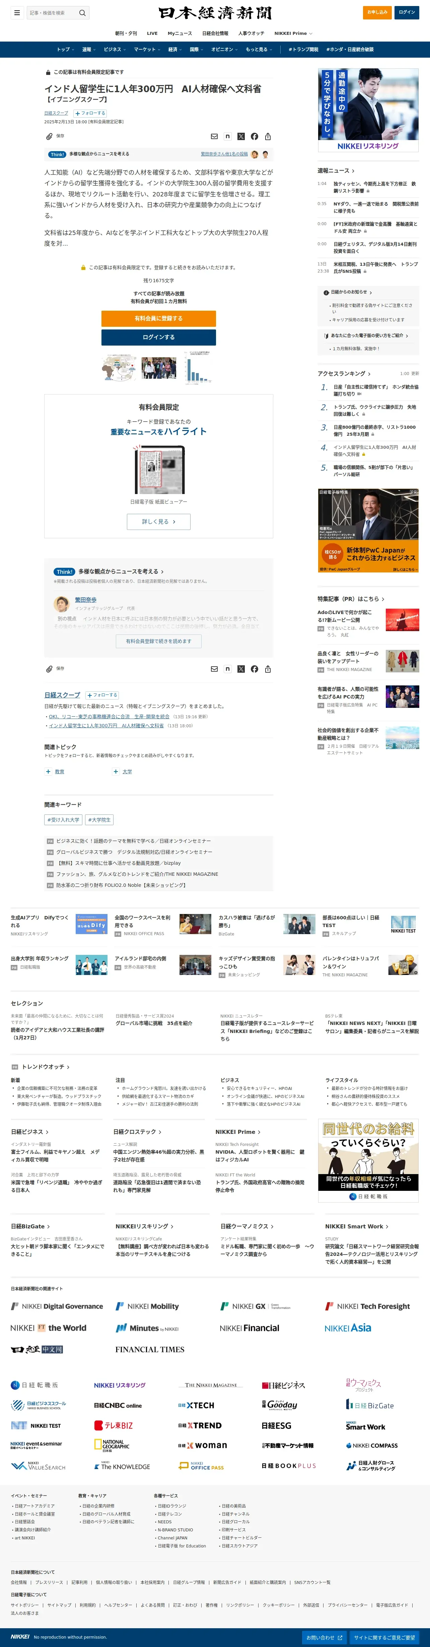
Task: Open the hamburger menu icon
Action: (17, 12)
